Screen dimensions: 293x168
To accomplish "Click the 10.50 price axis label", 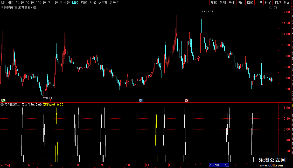I will [x=286, y=45].
